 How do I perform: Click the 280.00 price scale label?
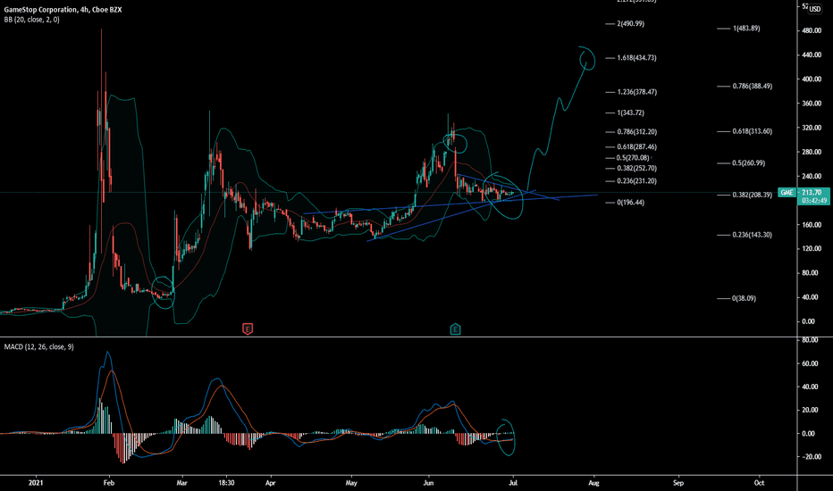(812, 153)
